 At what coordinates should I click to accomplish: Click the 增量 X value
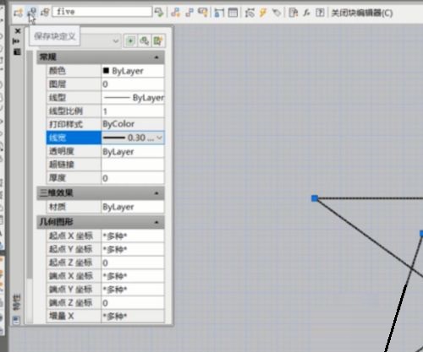133,317
